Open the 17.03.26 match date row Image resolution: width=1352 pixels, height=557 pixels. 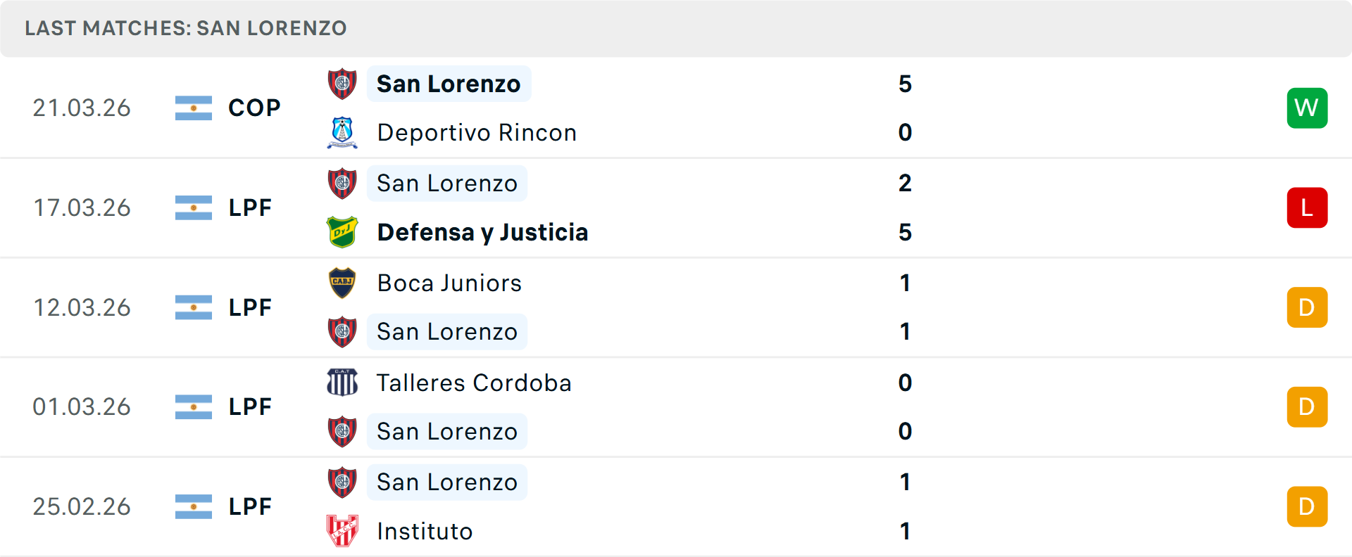pos(676,207)
